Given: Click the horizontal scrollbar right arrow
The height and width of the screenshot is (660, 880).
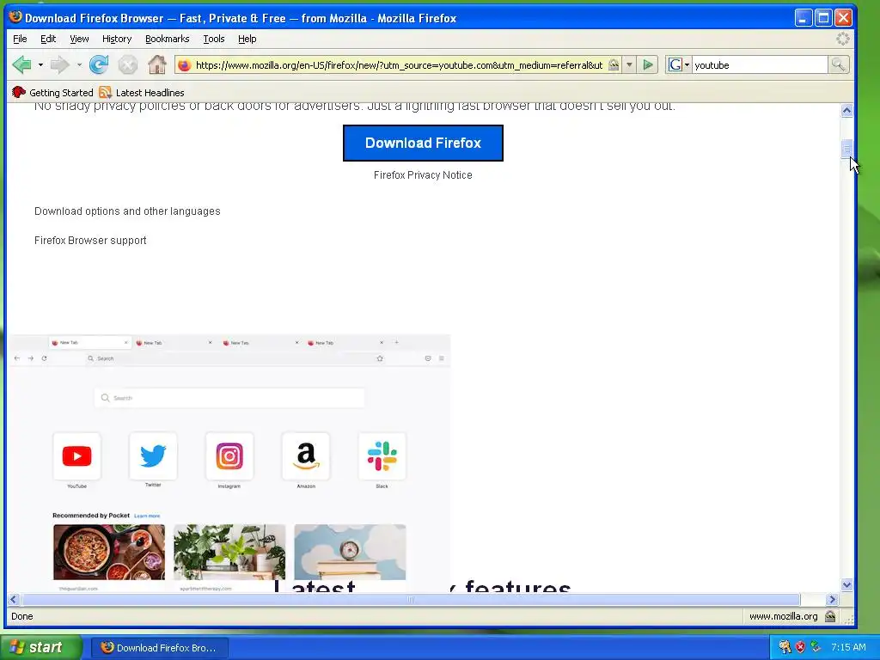Looking at the screenshot, I should pos(833,599).
